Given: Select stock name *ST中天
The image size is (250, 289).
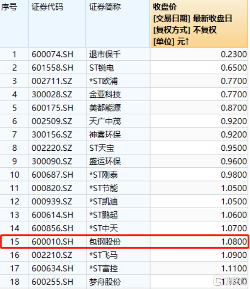Looking at the screenshot, I should [103, 228].
